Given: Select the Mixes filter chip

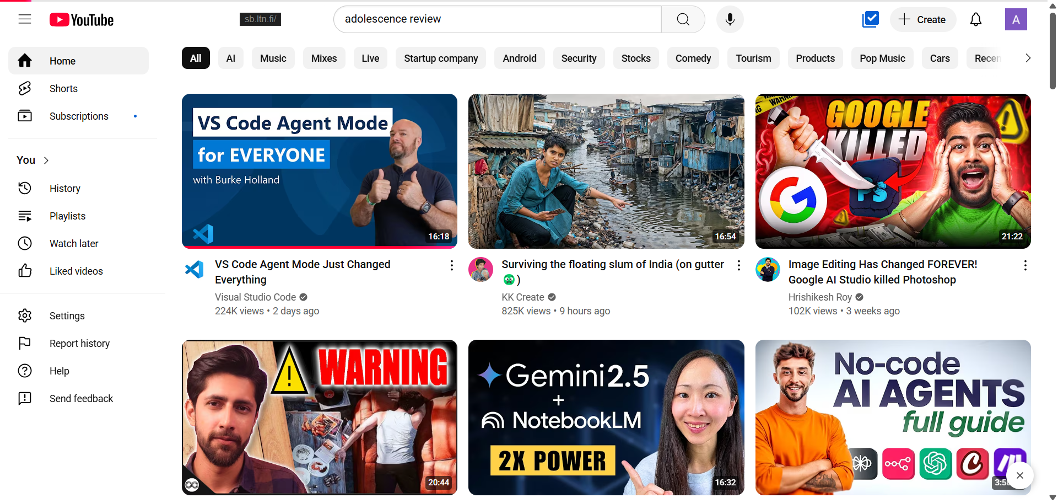Looking at the screenshot, I should pos(324,58).
